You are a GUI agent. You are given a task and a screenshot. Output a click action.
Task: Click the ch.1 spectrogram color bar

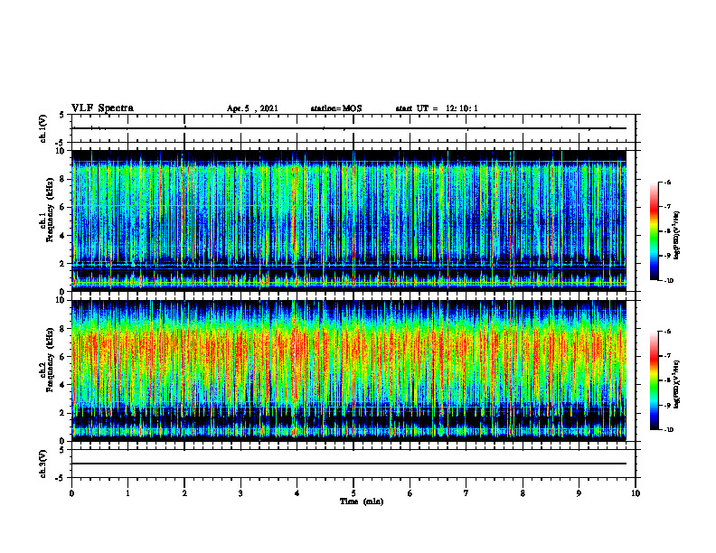pos(654,231)
